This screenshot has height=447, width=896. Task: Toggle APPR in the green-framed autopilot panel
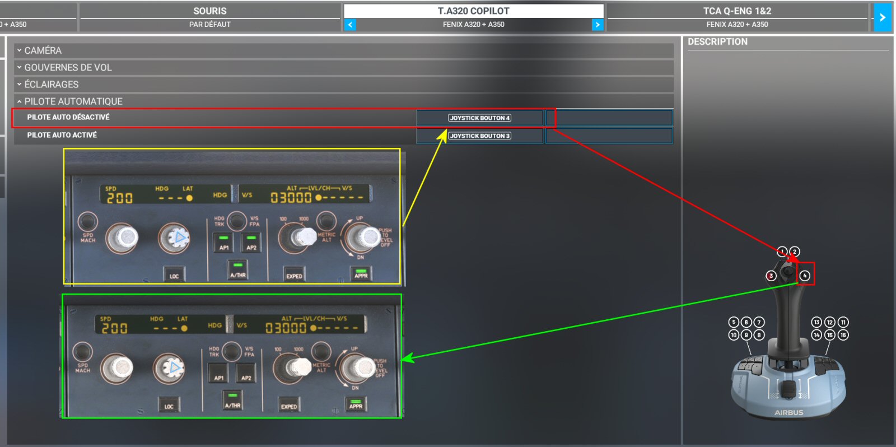(356, 404)
